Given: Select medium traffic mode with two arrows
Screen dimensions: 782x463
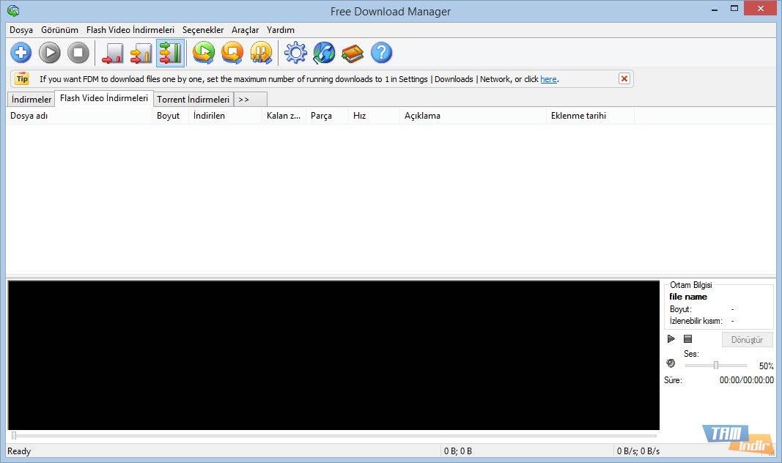Looking at the screenshot, I should click(141, 53).
